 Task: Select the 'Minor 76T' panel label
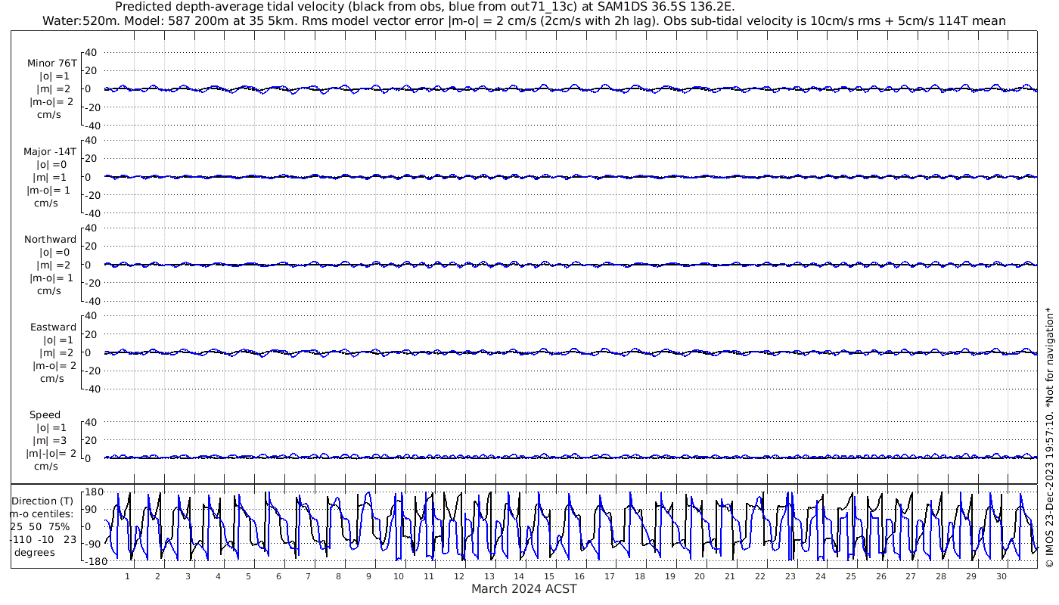click(x=52, y=63)
